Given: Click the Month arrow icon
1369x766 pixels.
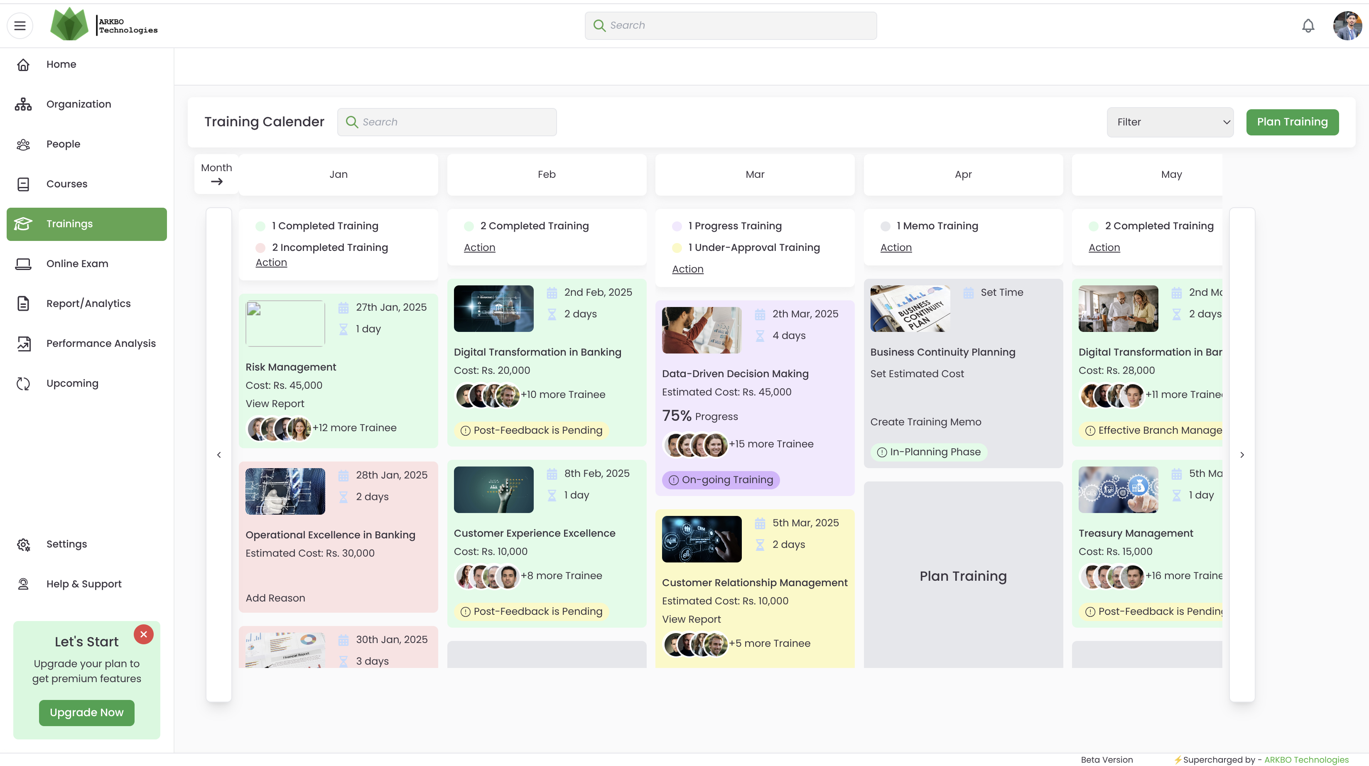Looking at the screenshot, I should [x=216, y=182].
